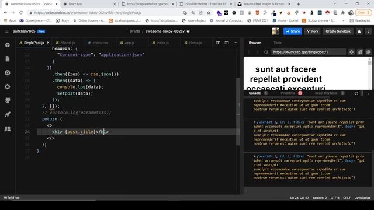Click the awesome-liskov-062cv sandbox name
The width and height of the screenshot is (374, 210).
coord(165,31)
